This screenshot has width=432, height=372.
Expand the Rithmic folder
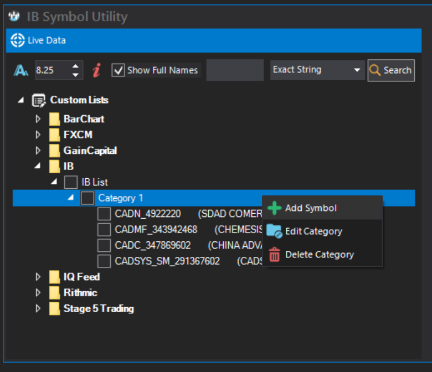pyautogui.click(x=38, y=292)
